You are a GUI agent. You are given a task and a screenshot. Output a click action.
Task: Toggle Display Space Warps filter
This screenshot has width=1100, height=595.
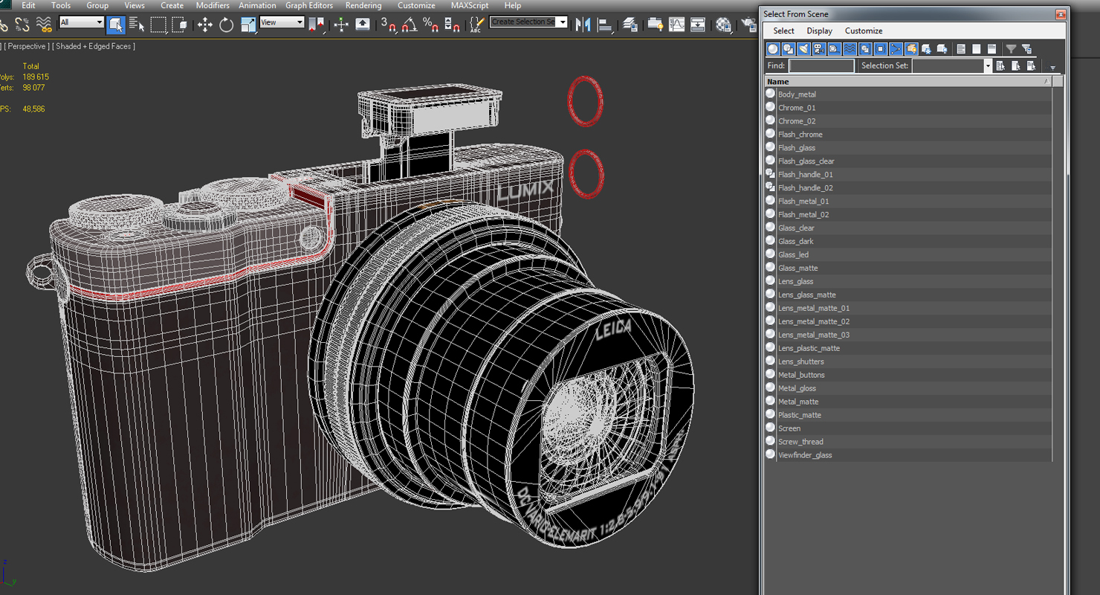point(850,49)
